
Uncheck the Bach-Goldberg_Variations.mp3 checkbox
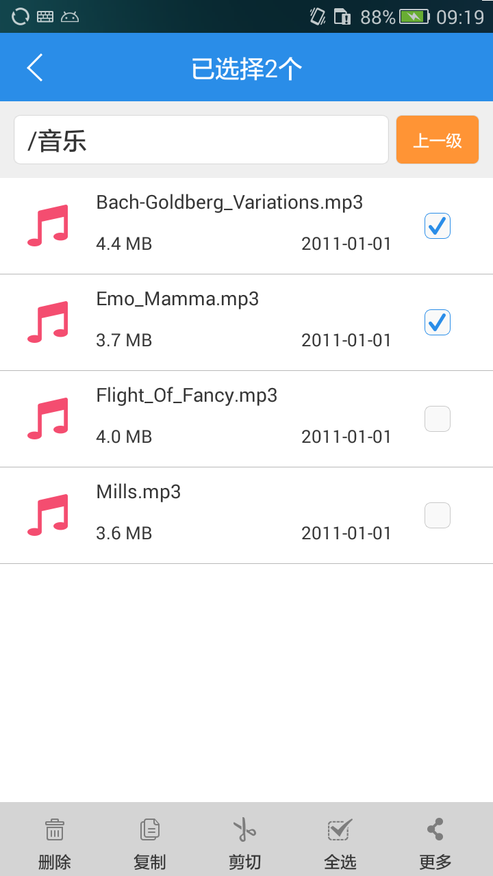(438, 226)
